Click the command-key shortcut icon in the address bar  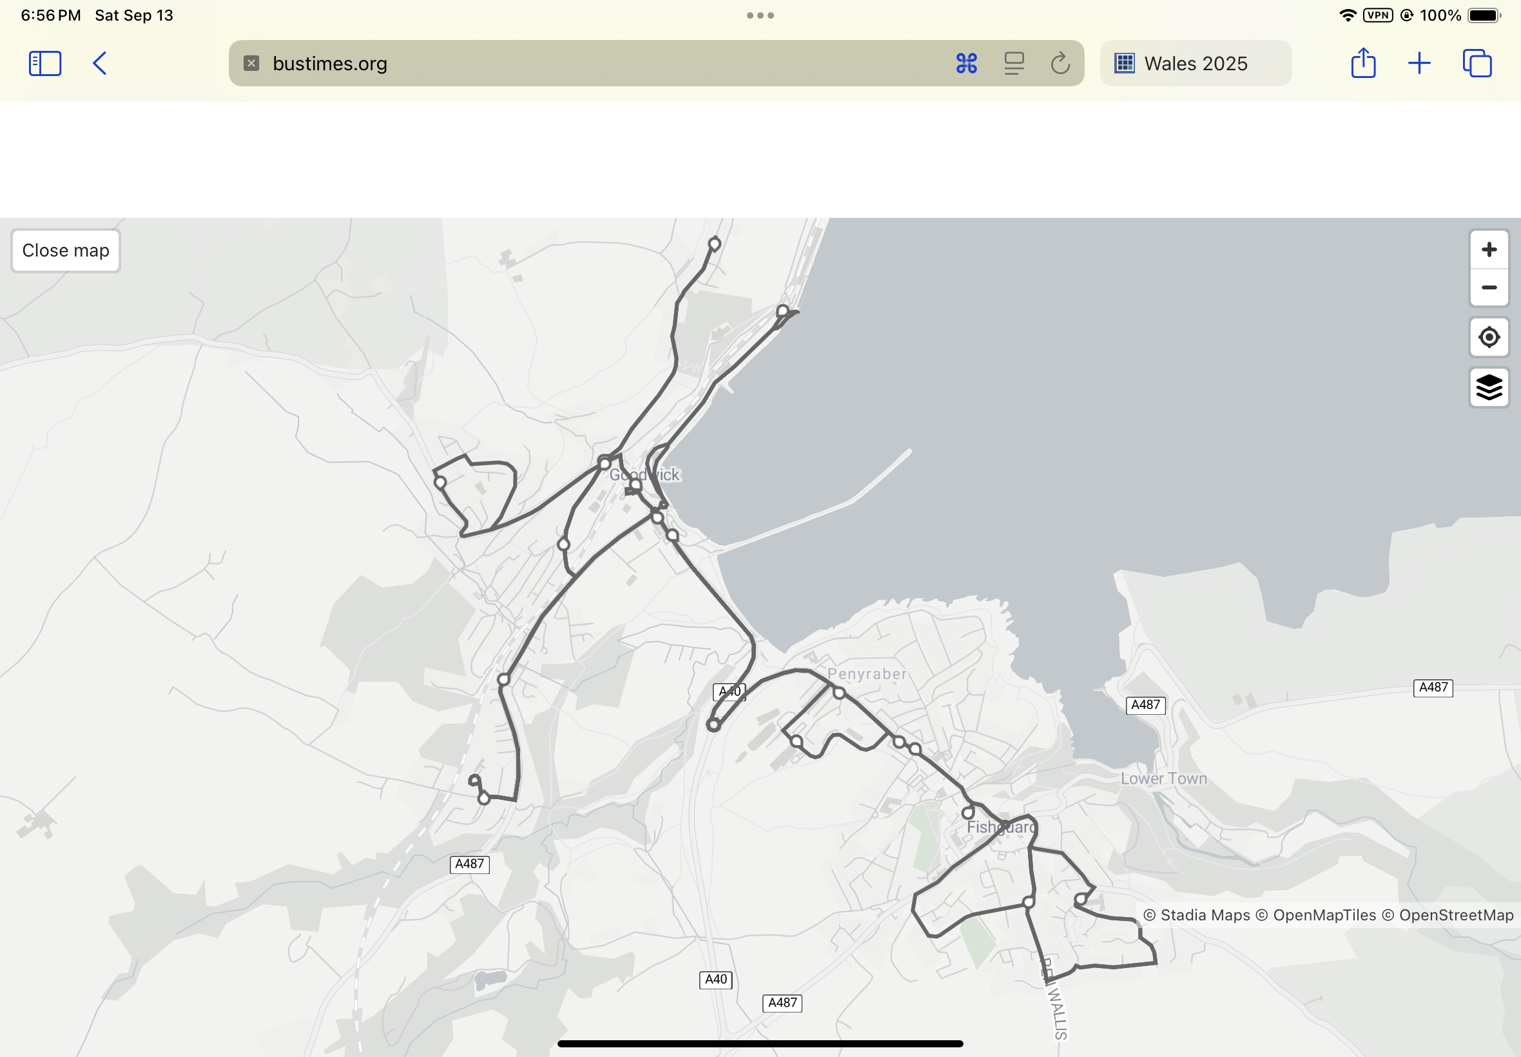point(966,64)
